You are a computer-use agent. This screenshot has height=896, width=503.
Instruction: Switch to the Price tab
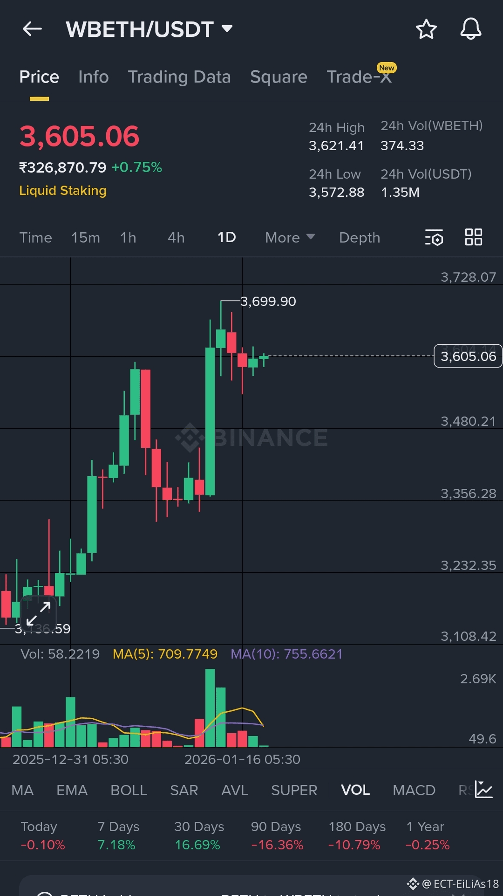[39, 77]
